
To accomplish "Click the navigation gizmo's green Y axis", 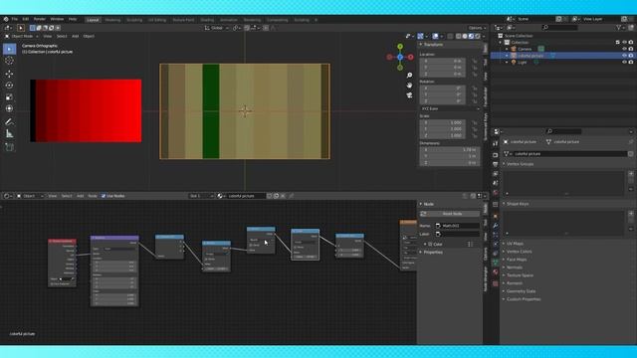I will [400, 47].
